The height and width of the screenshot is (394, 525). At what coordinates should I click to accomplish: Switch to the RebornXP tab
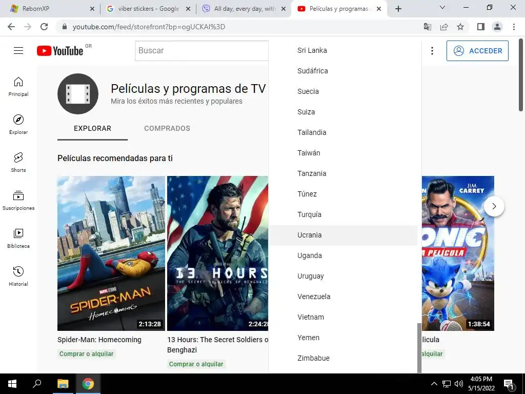pyautogui.click(x=50, y=9)
